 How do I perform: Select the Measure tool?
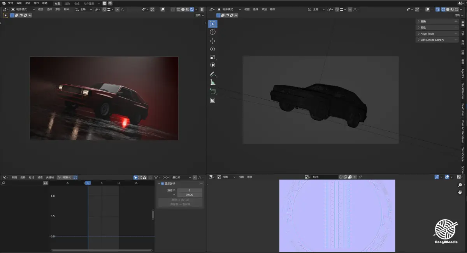tap(213, 82)
